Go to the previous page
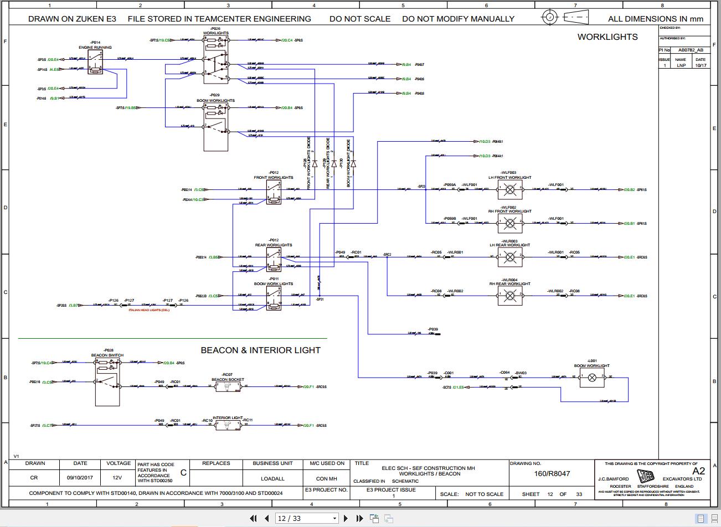Image resolution: width=721 pixels, height=527 pixels. (267, 518)
